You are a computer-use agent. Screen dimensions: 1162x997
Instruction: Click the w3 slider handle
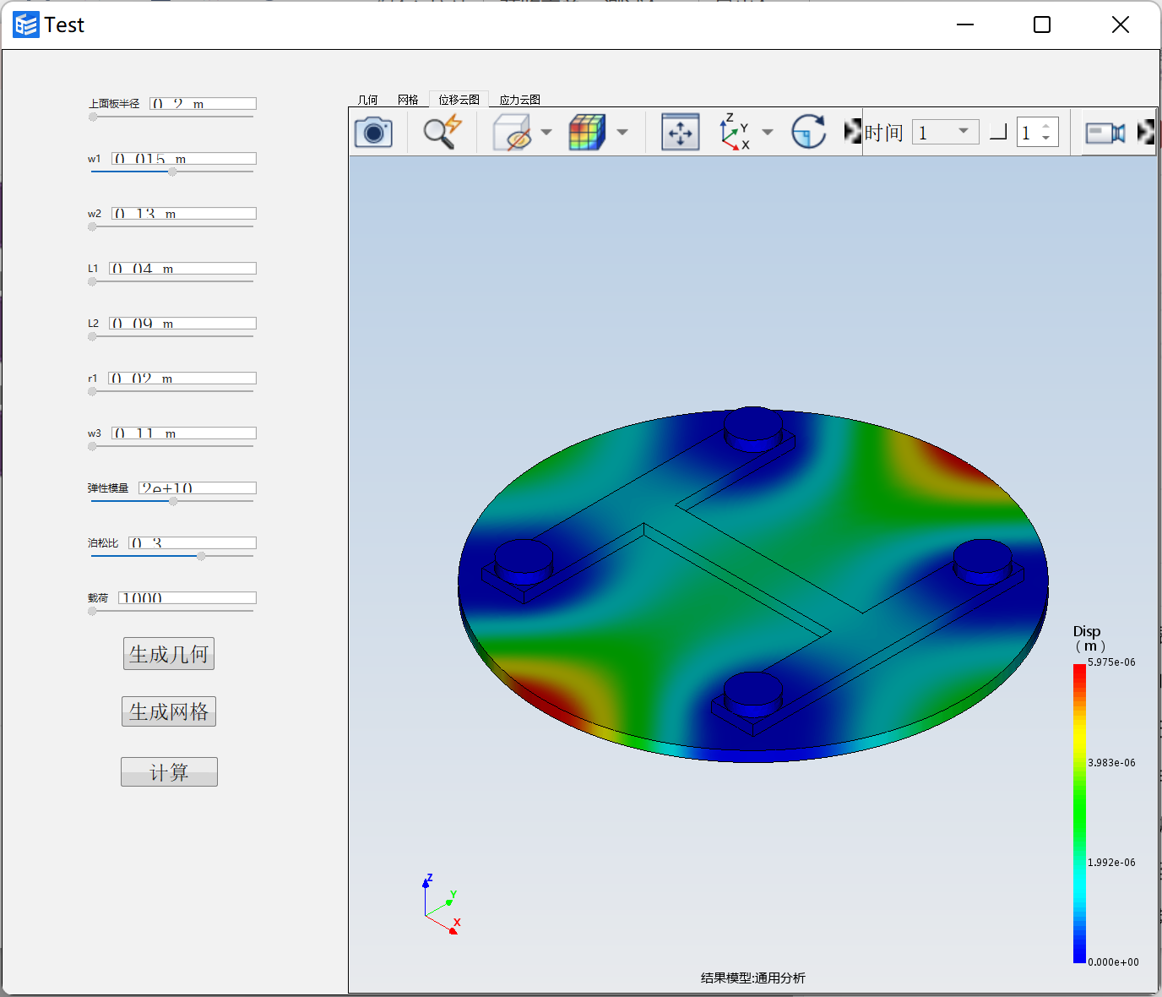pos(93,446)
